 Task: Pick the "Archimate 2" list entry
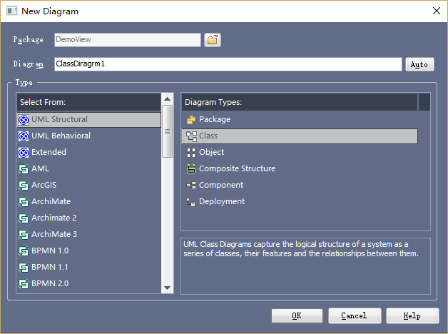(x=89, y=218)
